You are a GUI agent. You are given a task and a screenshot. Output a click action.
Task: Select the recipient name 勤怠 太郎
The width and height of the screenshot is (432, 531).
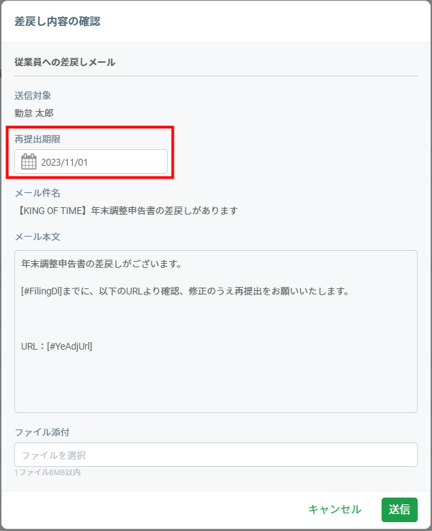coord(34,113)
